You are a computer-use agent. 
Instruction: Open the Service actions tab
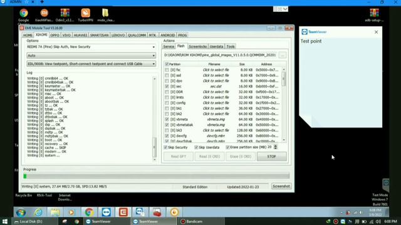click(x=169, y=46)
